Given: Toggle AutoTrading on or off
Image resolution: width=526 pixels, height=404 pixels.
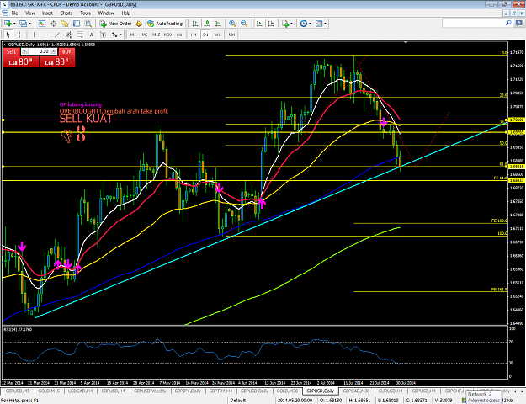Looking at the screenshot, I should click(165, 24).
